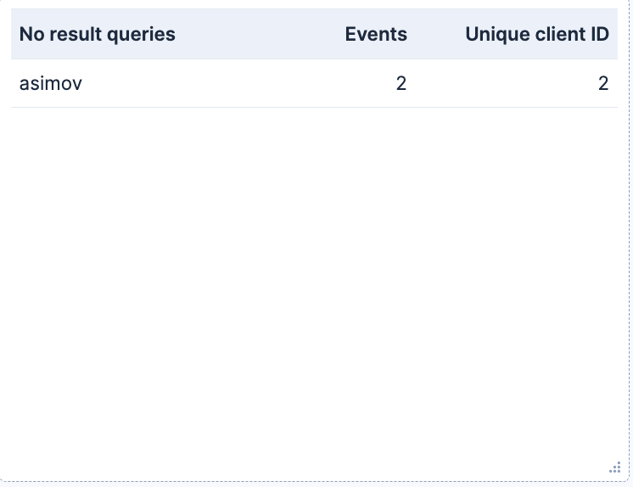Screen dimensions: 633x487
Task: Click the dashed right border of panel
Action: tap(629, 243)
